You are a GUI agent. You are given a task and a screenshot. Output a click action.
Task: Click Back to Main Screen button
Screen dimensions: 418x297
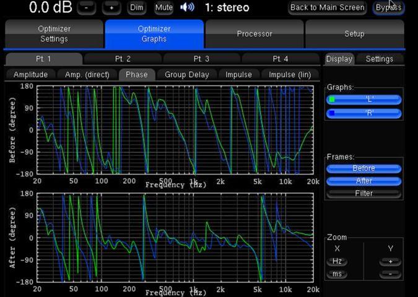point(328,8)
